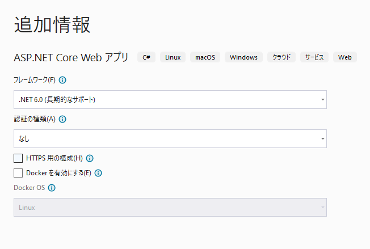Select the macOS tag
The height and width of the screenshot is (249, 370).
(205, 57)
